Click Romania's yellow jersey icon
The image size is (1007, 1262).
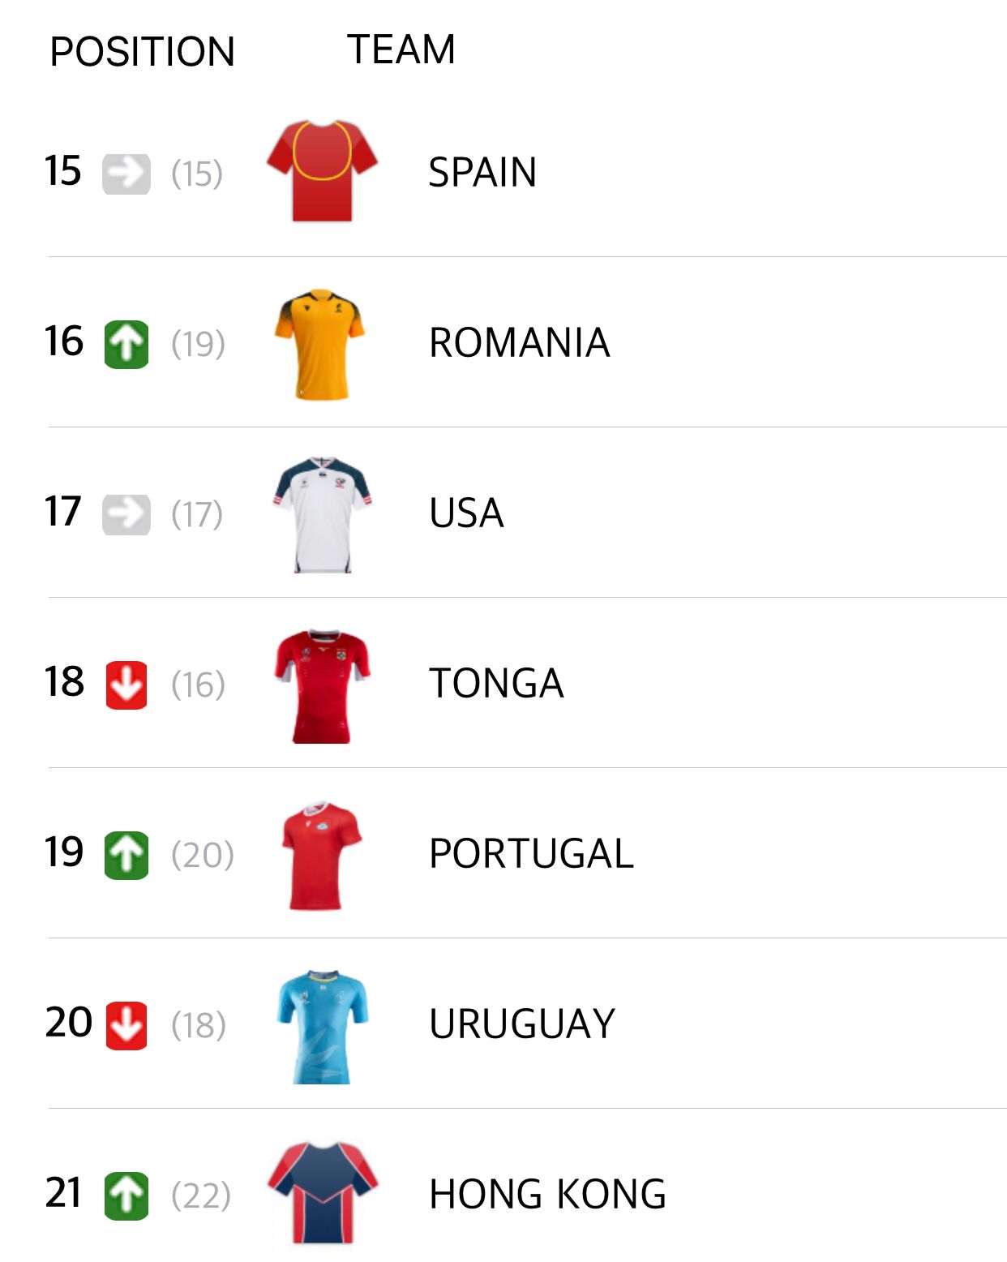pyautogui.click(x=320, y=344)
